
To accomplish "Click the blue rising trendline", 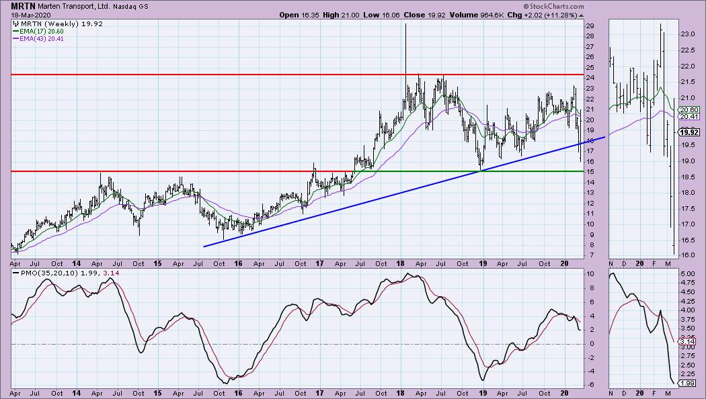I will point(404,192).
